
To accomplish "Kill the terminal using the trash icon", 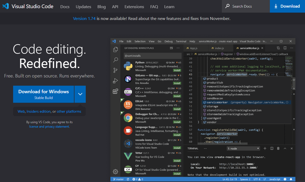I will pos(278,148).
